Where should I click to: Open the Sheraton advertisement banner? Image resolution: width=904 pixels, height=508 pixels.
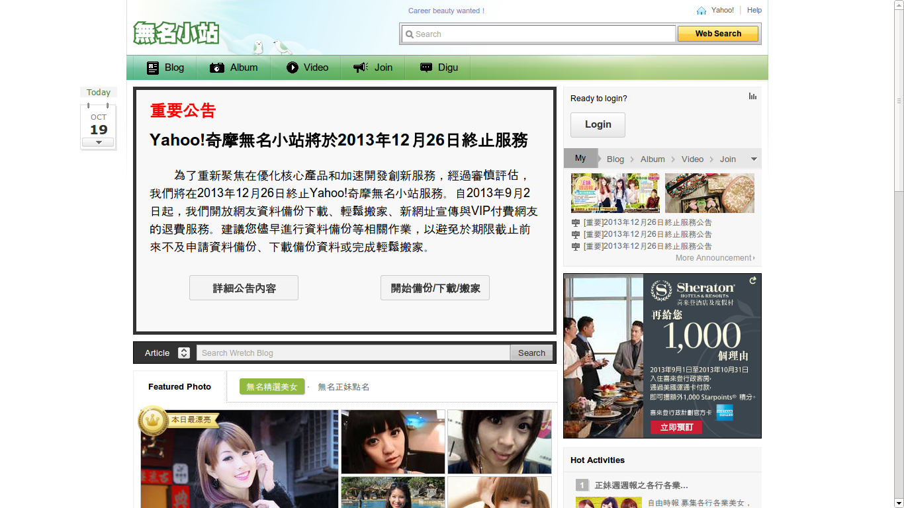coord(662,356)
